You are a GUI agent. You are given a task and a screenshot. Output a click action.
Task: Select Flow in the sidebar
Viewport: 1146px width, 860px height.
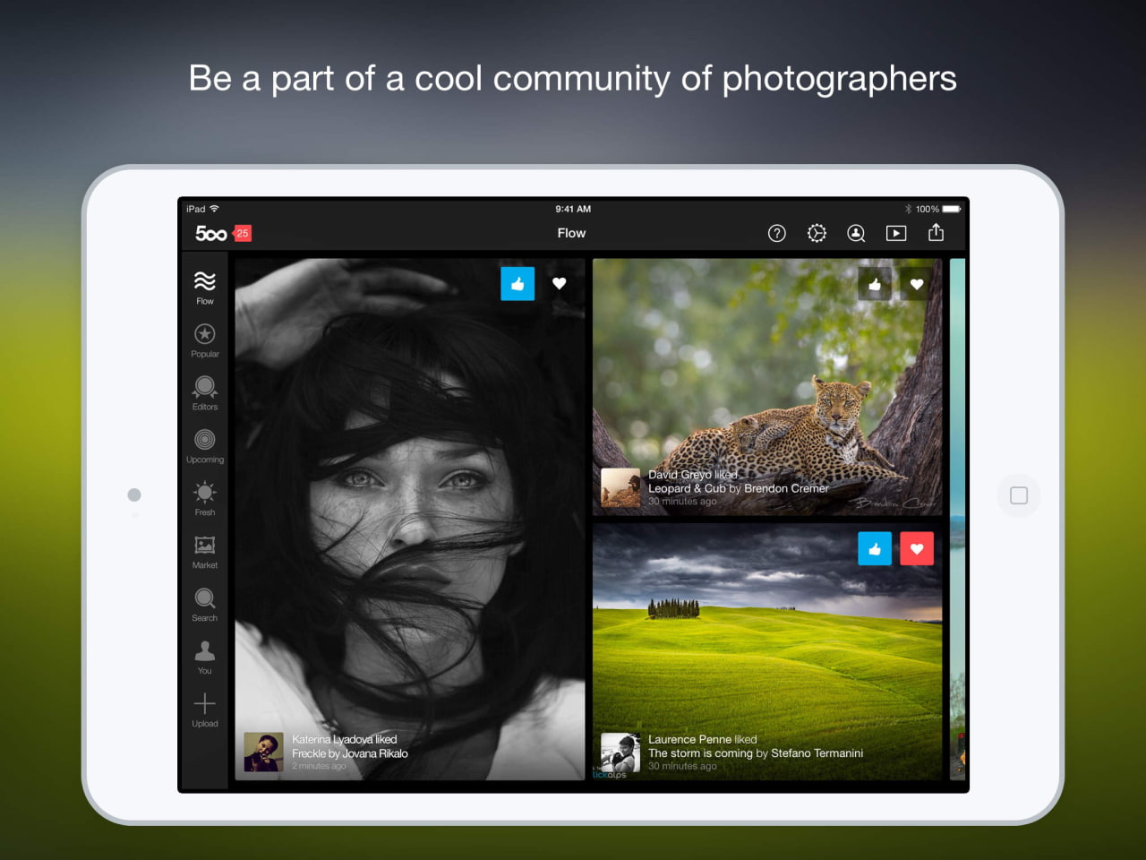tap(205, 288)
